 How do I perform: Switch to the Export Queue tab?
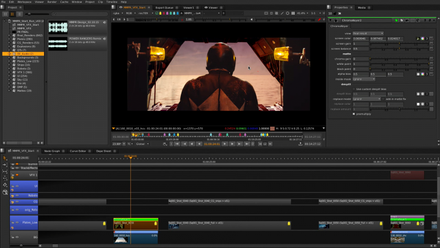[x=164, y=7]
